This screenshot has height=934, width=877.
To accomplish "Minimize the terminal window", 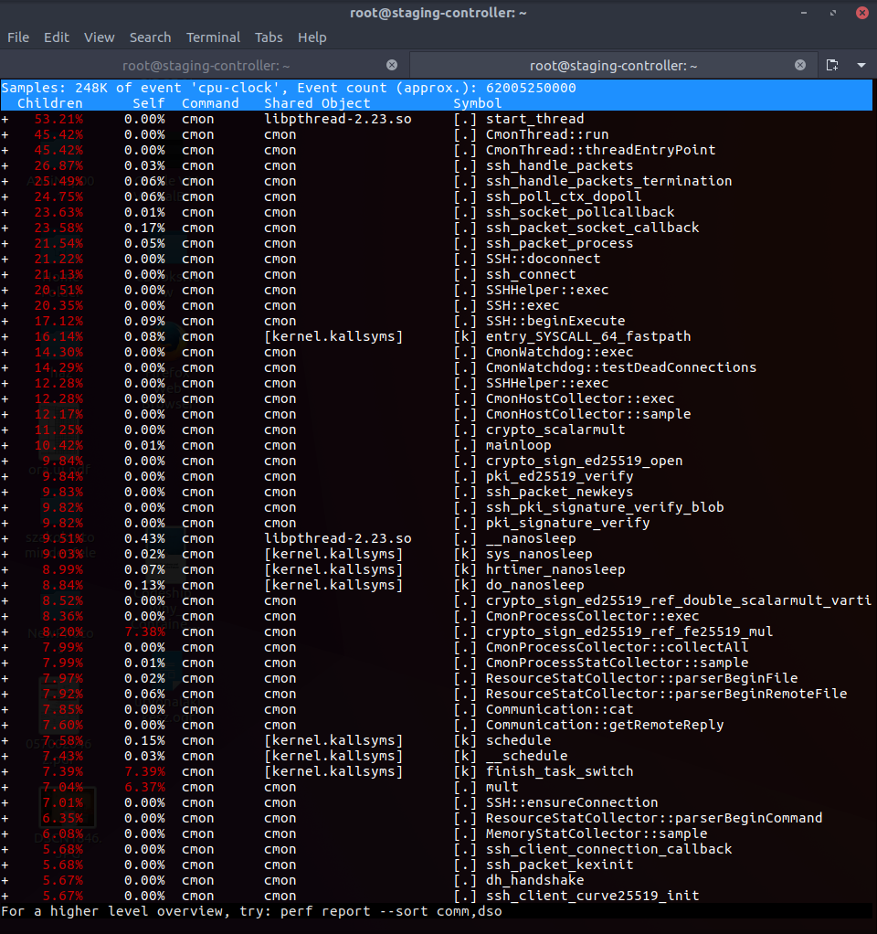I will click(x=804, y=13).
